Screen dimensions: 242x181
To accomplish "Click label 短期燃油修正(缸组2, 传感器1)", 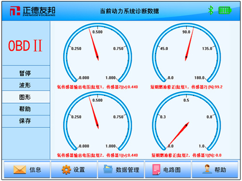I will point(186,155).
